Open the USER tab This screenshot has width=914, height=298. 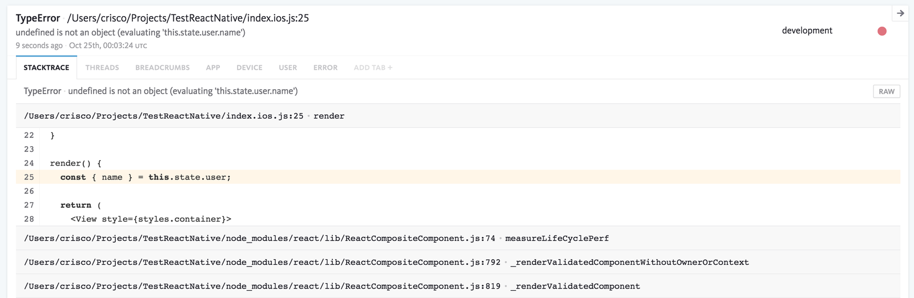point(287,68)
